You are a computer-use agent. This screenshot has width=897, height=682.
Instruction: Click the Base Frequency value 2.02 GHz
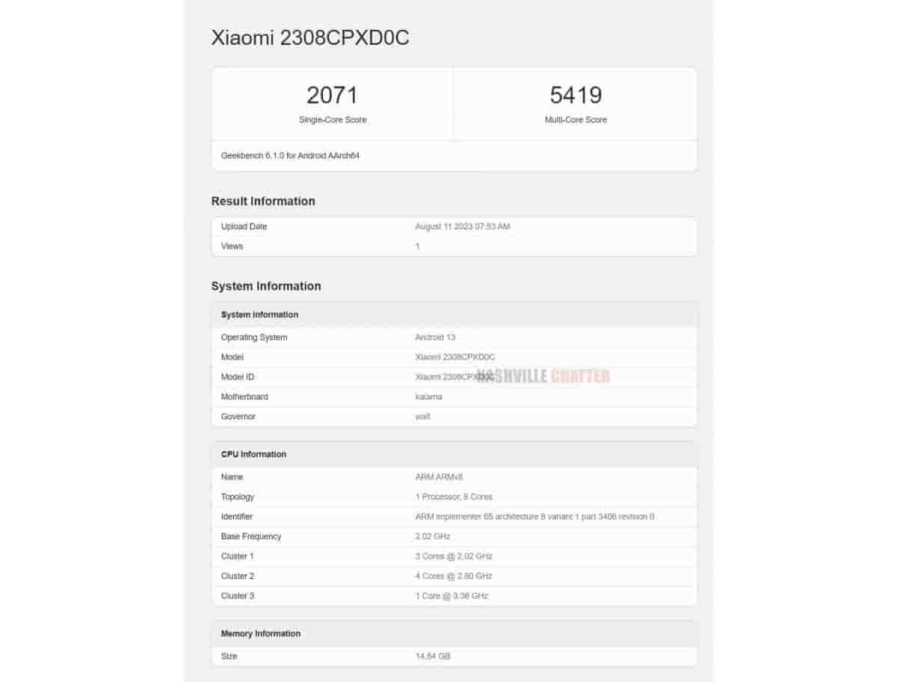tap(433, 536)
